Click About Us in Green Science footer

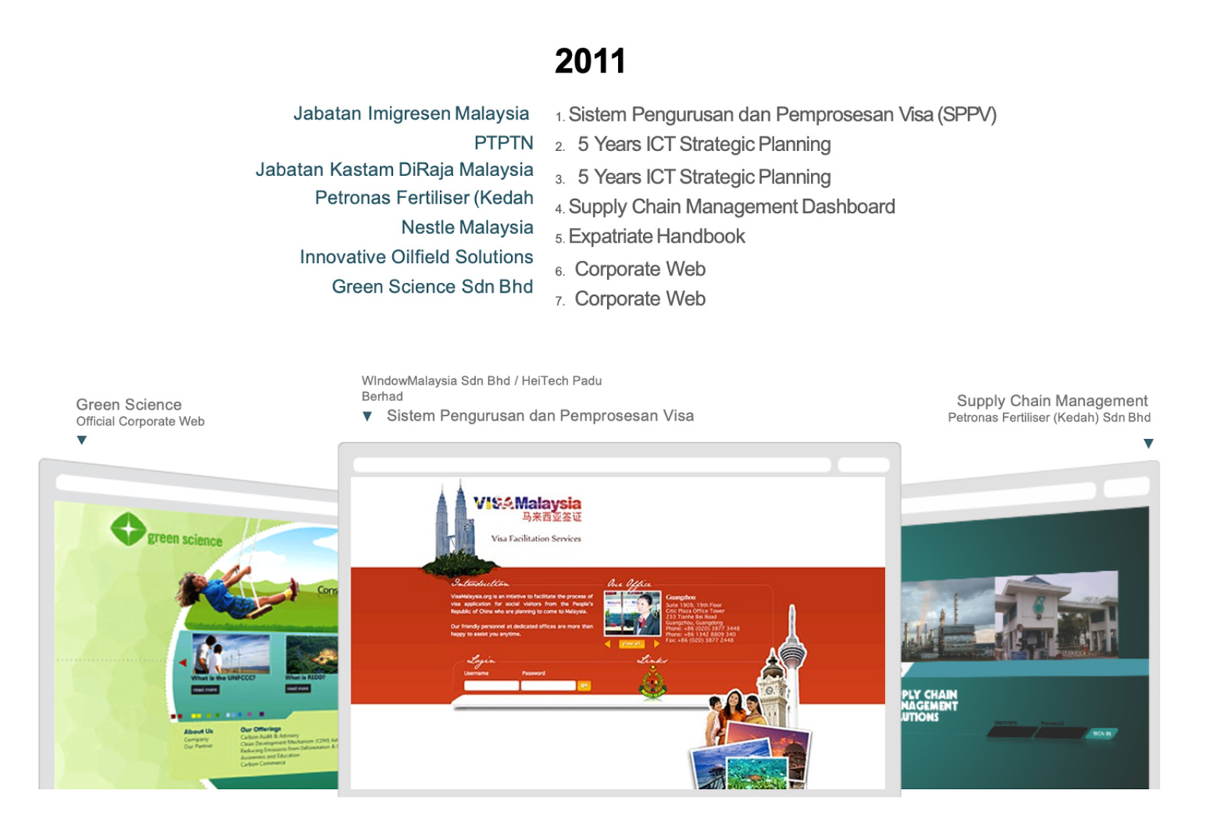click(x=198, y=731)
